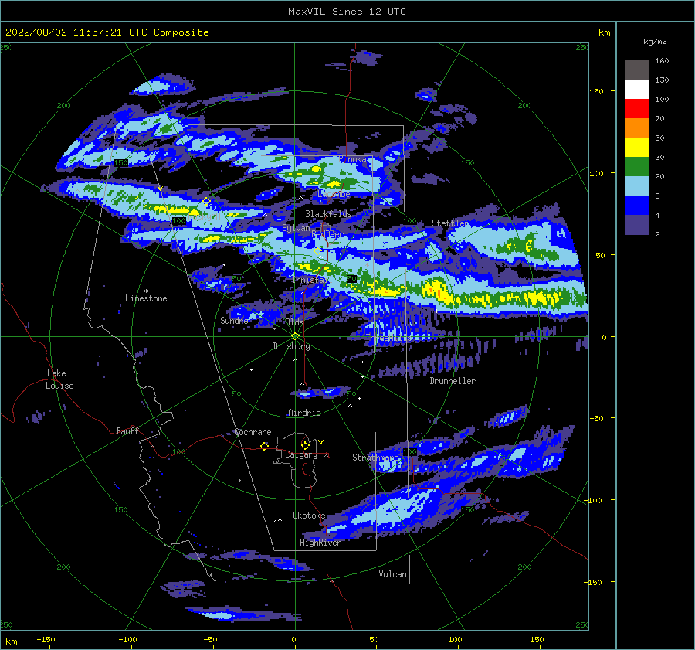
Task: Click the 2022/08/02 11:57:21 UTC Composite timestamp
Action: click(x=107, y=32)
